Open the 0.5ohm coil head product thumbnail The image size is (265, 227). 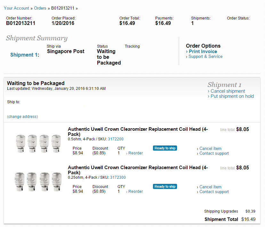coord(38,141)
